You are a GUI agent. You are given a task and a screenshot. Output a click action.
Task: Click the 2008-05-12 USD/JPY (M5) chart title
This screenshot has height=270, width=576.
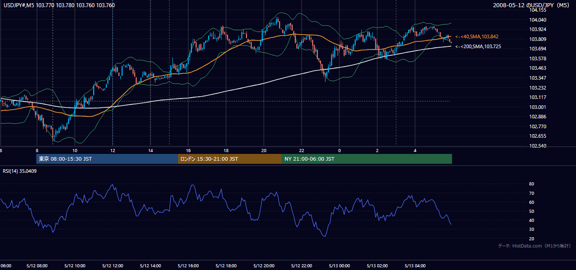point(532,5)
